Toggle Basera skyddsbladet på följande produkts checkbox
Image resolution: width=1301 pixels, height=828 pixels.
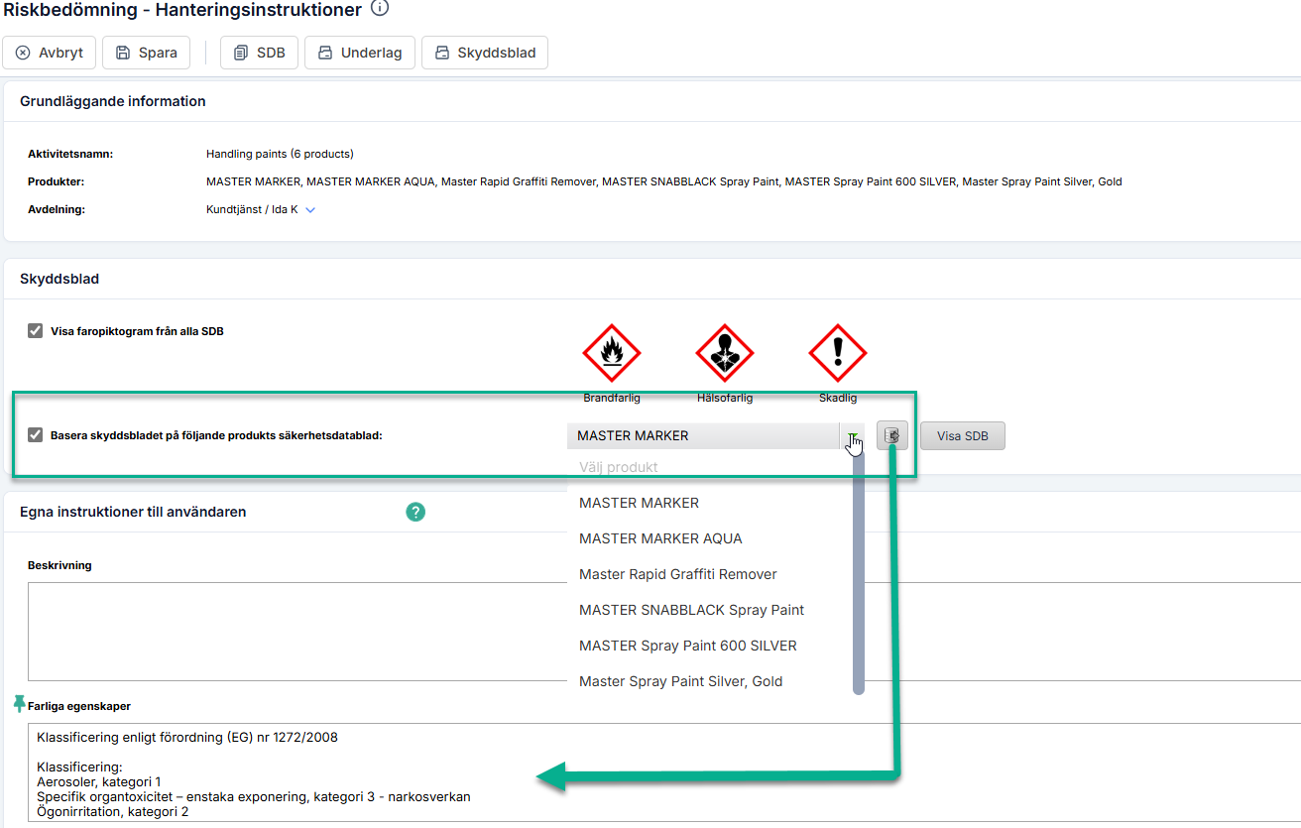tap(36, 434)
